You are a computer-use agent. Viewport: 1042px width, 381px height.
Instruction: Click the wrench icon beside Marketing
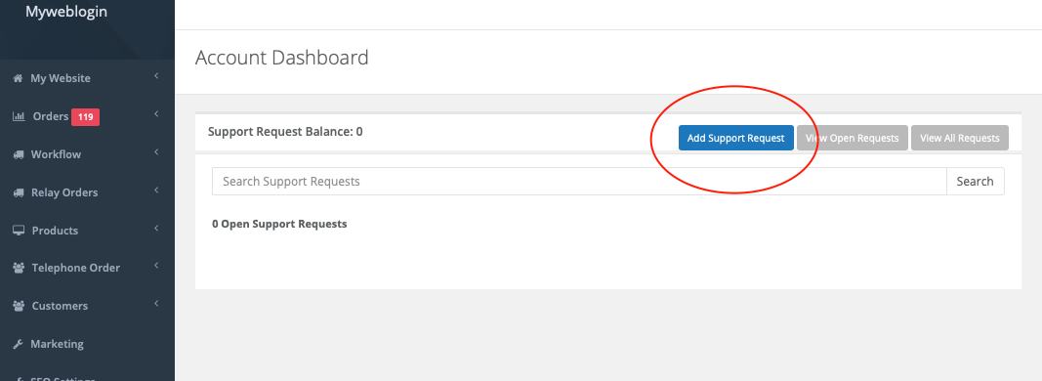pyautogui.click(x=18, y=345)
